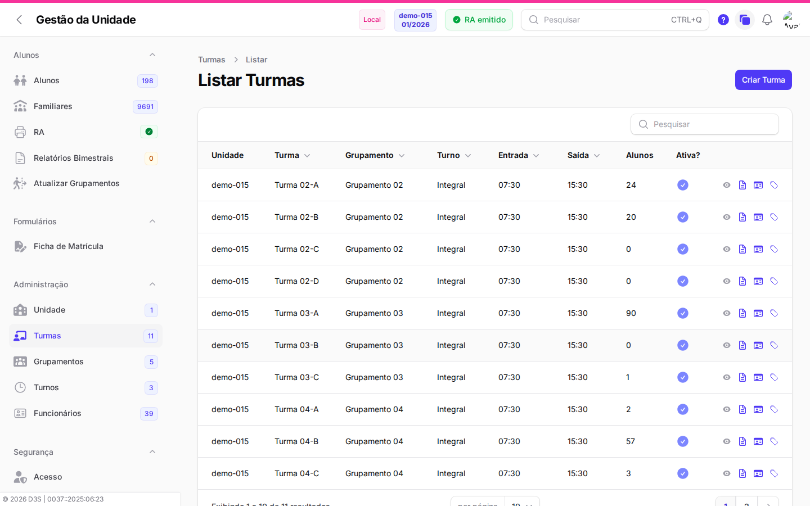Click the ID card icon for Turma 02-C
Viewport: 810px width, 506px height.
[758, 249]
